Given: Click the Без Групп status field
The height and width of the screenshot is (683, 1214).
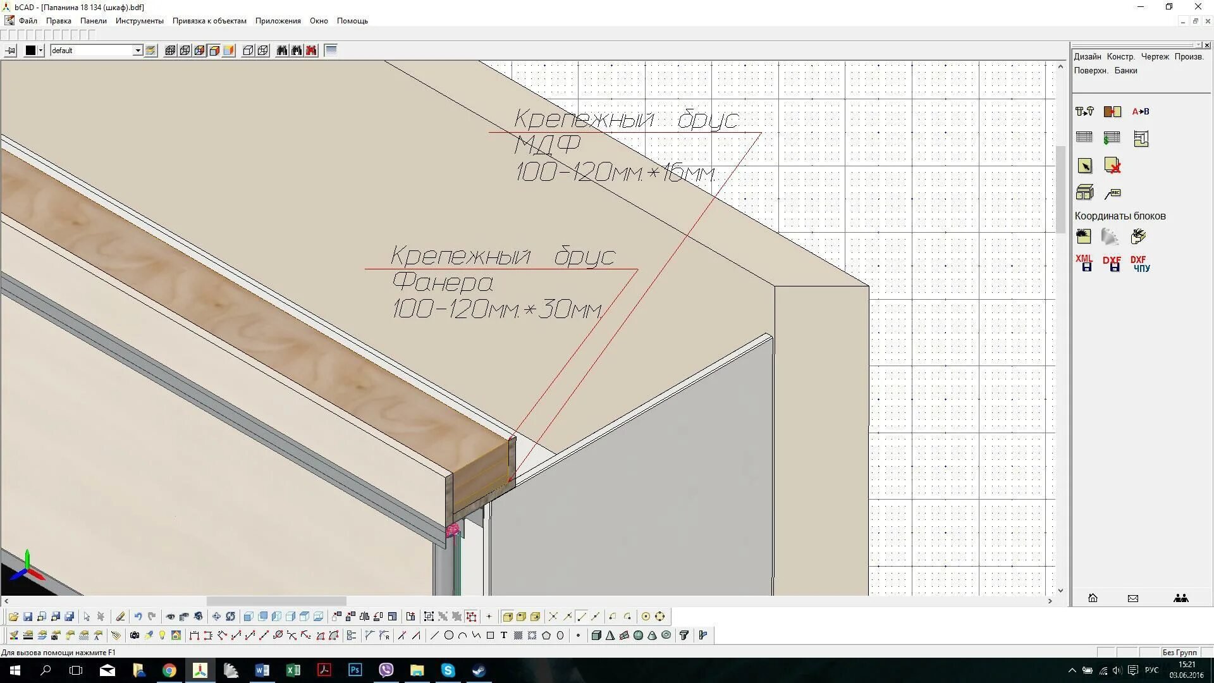Looking at the screenshot, I should click(x=1179, y=652).
